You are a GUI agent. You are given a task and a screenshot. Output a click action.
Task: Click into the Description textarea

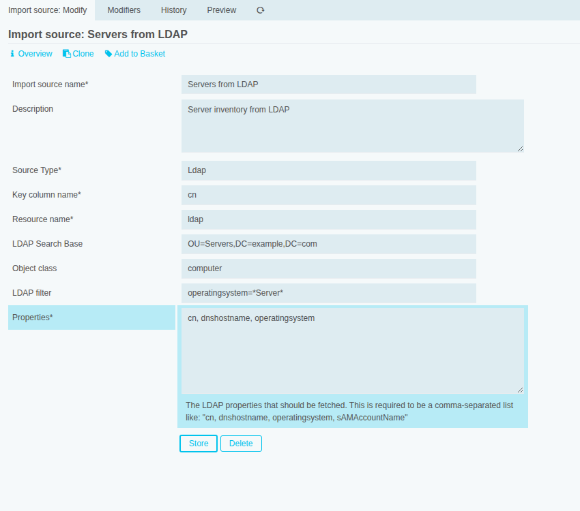pos(353,126)
